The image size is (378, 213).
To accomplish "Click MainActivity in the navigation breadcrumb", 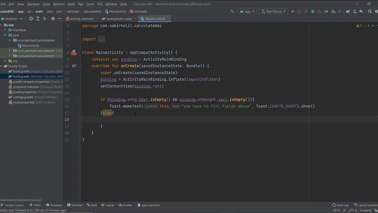I will pos(116,11).
